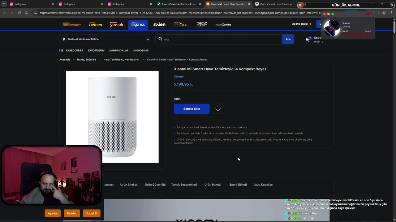The height and width of the screenshot is (222, 396).
Task: Click the Sepete Ekle button
Action: (x=192, y=109)
